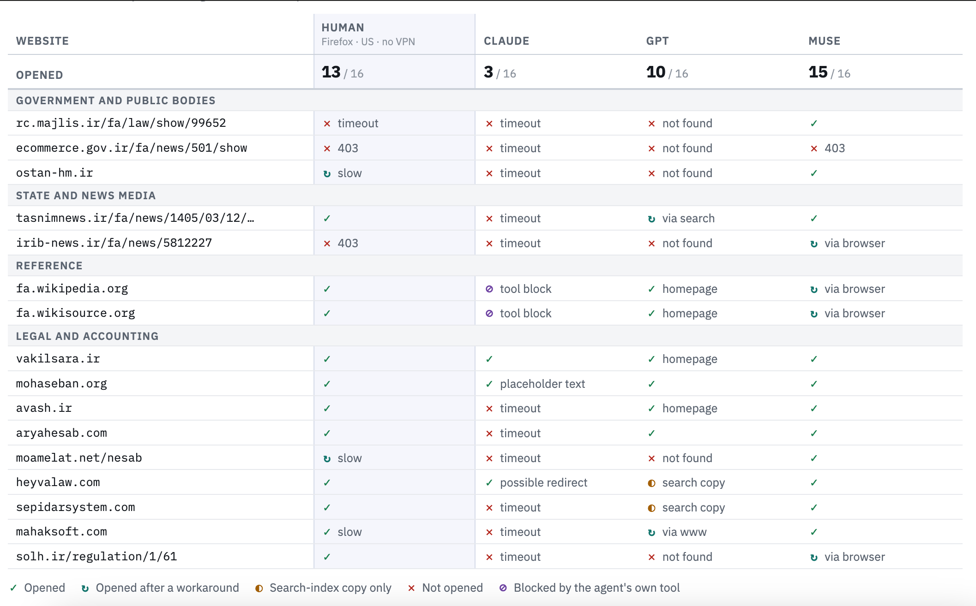Image resolution: width=976 pixels, height=606 pixels.
Task: Click the workaround icon in irib-news.ir Muse cell
Action: (814, 244)
